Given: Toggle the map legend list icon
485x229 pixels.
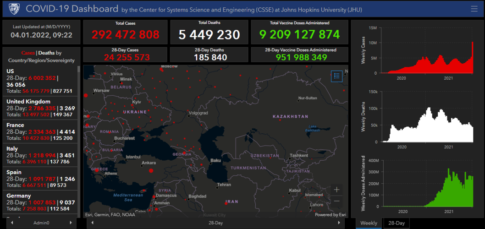Looking at the screenshot, I should 336,76.
